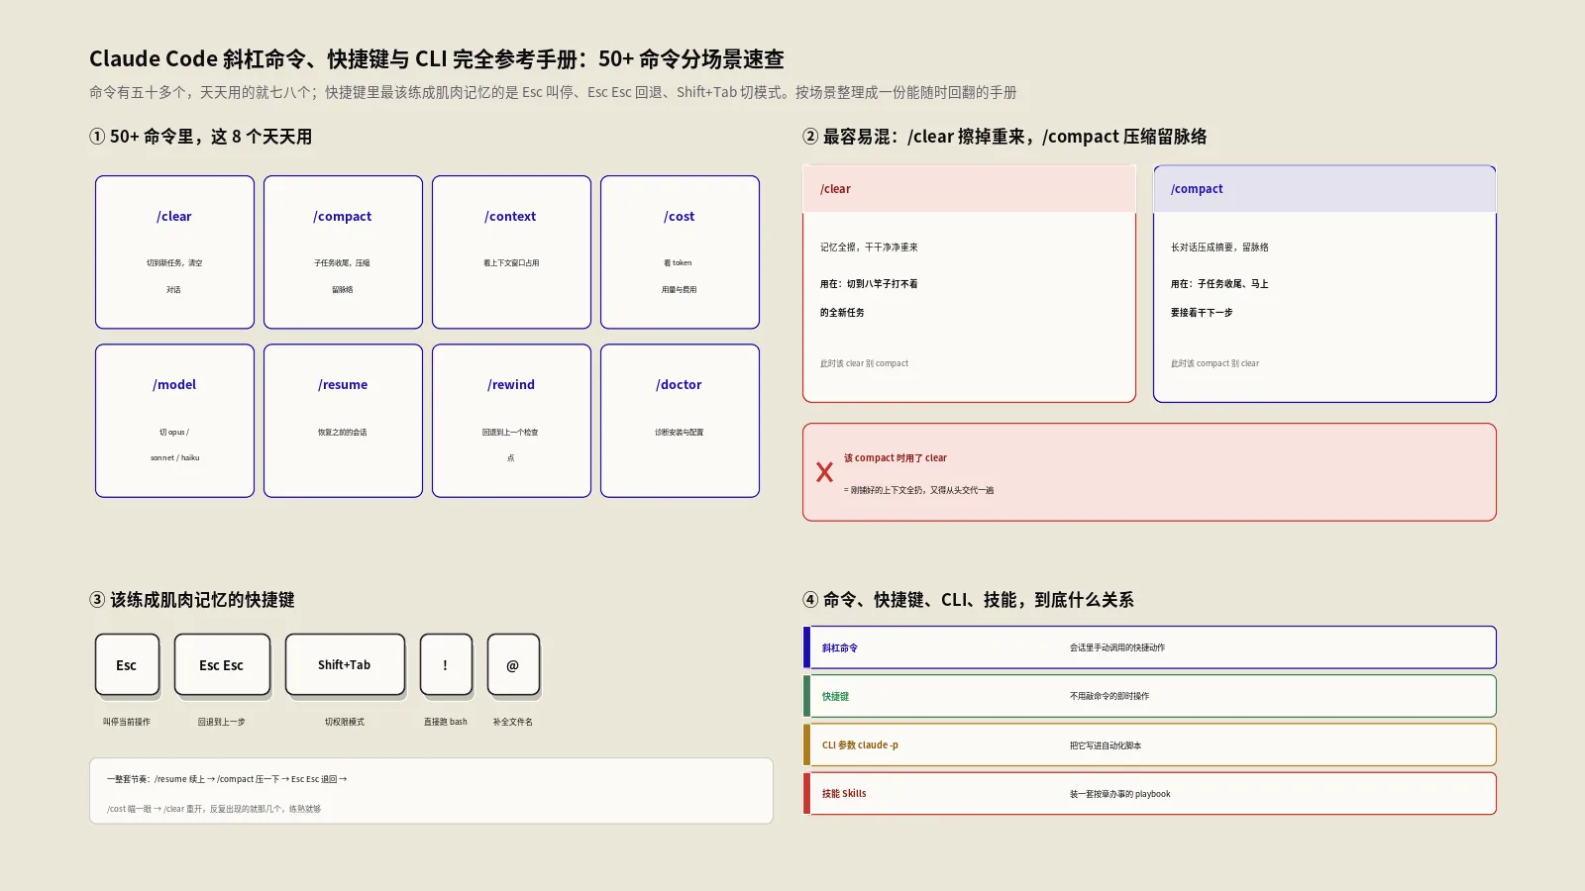Click the pink '/clear' comparison card header
Screen dimensions: 1585x891
(969, 188)
